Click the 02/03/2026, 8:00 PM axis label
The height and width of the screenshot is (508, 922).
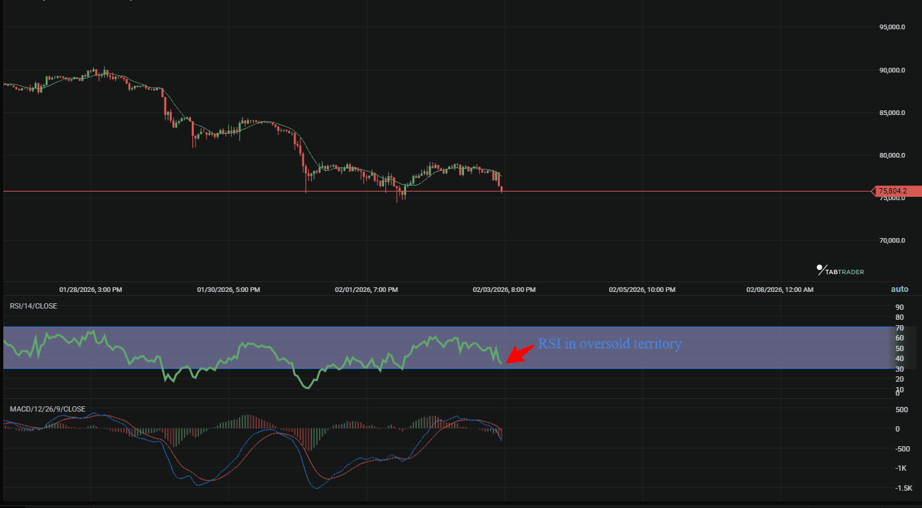[504, 289]
